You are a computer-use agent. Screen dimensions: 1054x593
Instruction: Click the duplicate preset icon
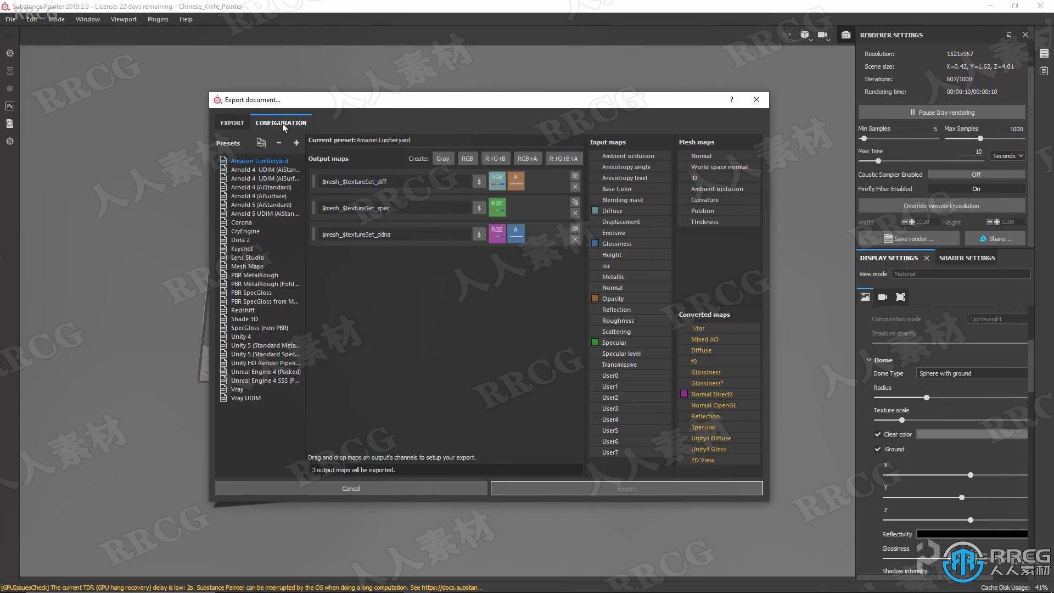point(261,143)
